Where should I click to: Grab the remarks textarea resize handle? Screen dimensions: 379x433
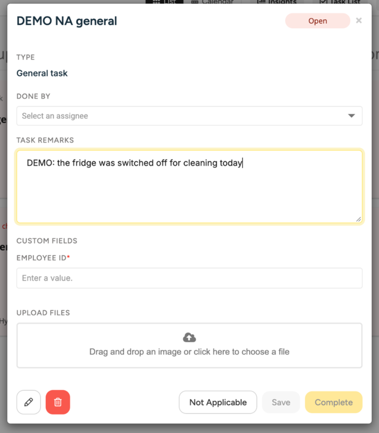point(358,219)
